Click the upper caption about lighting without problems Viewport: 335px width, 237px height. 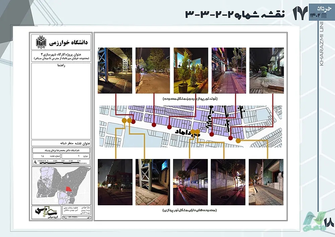click(190, 99)
